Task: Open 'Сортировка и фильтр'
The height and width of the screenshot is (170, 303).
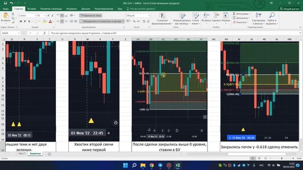Action: click(258, 19)
